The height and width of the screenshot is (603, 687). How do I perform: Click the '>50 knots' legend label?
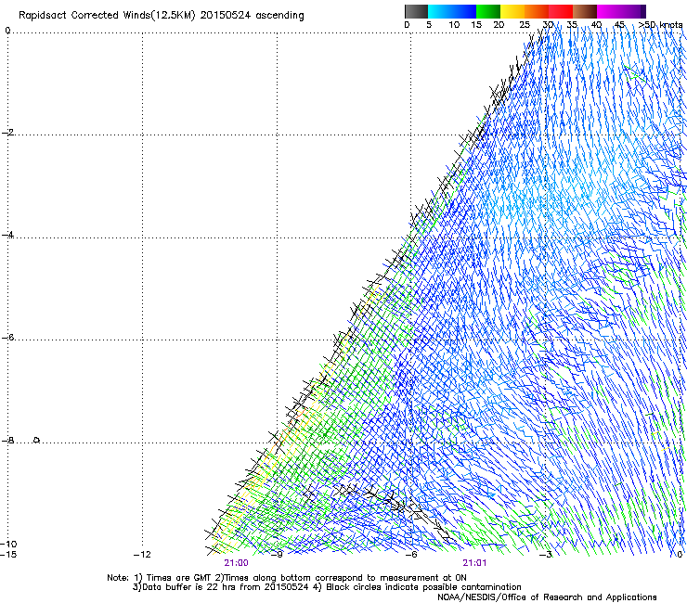point(660,25)
